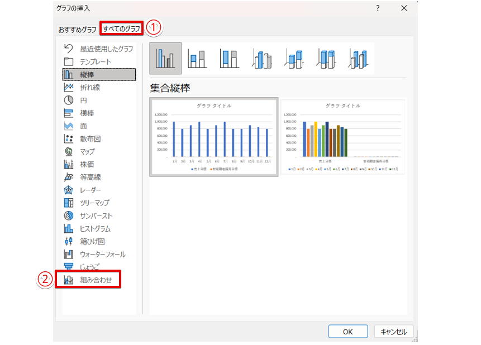Pick ヒストグラム histogram chart category
Viewport: 481px width, 345px height.
click(x=95, y=228)
